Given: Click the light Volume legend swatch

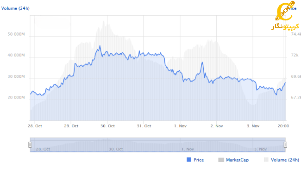Looking at the screenshot, I should click(266, 160).
